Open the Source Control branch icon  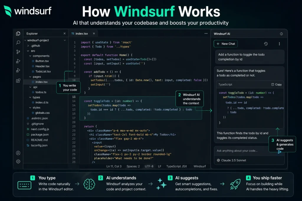click(x=18, y=52)
